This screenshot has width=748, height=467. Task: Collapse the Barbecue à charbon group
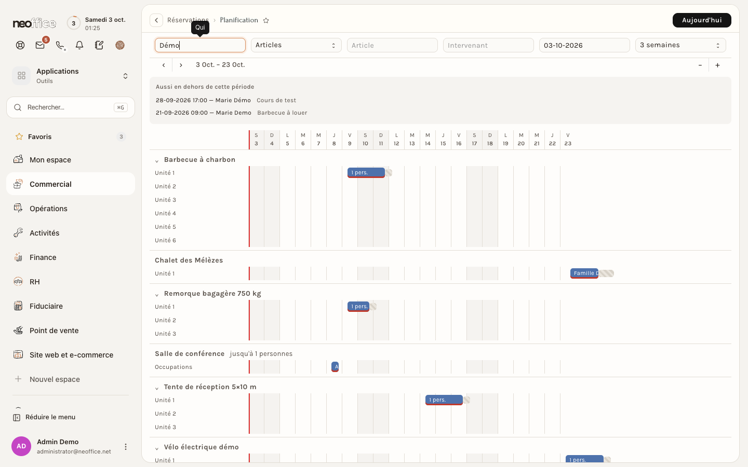[157, 161]
